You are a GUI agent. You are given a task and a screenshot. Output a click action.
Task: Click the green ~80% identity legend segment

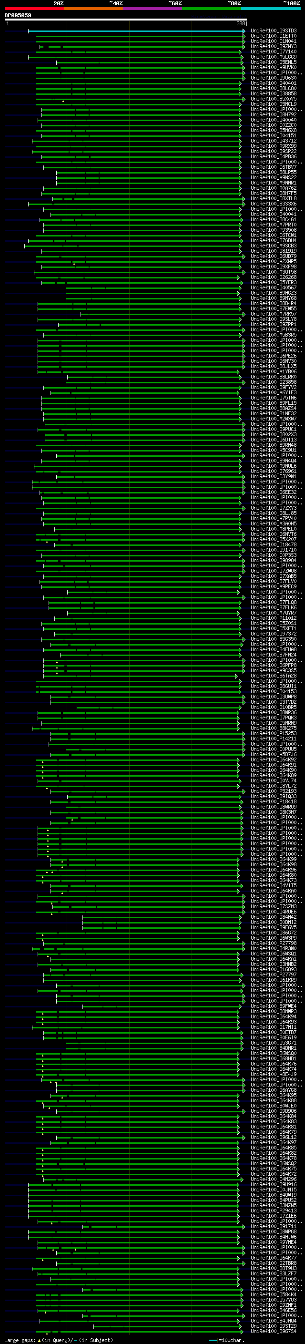point(211,9)
